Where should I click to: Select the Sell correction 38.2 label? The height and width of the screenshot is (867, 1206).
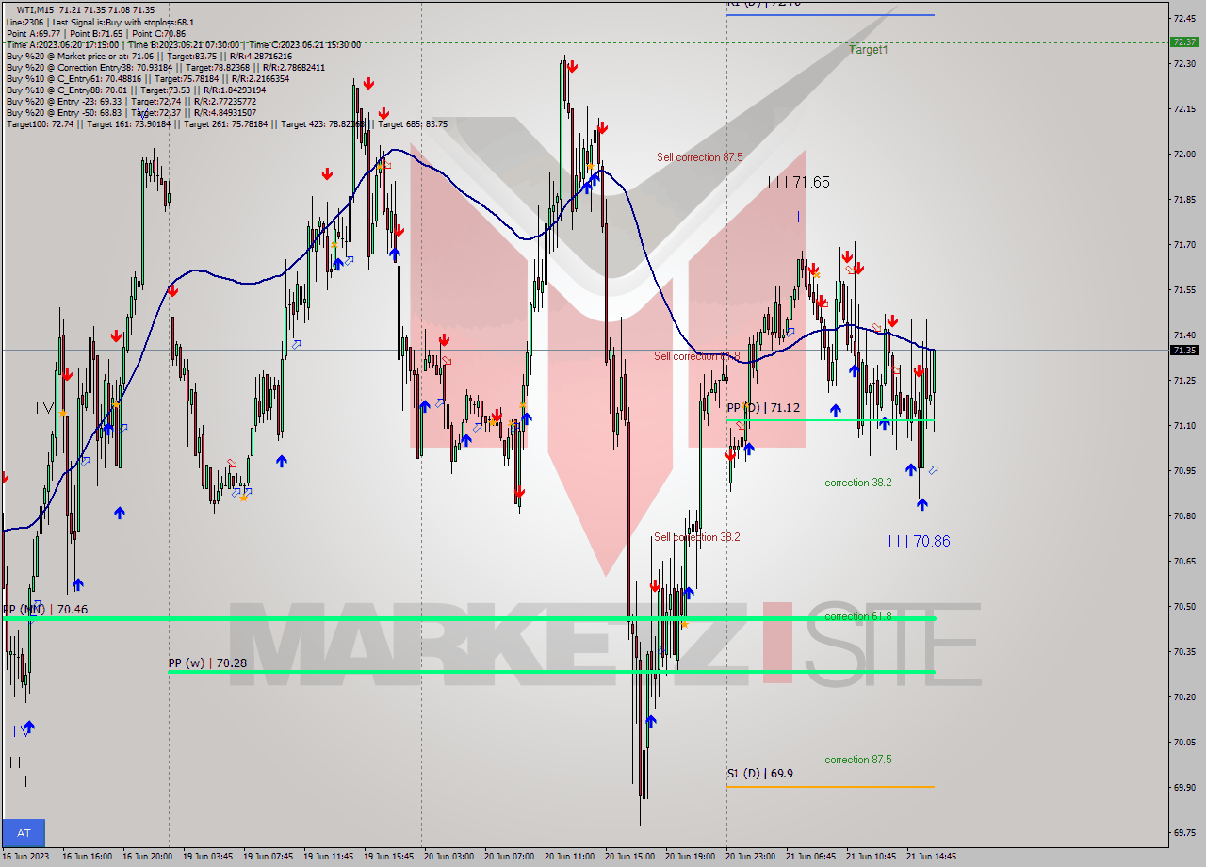tap(696, 537)
